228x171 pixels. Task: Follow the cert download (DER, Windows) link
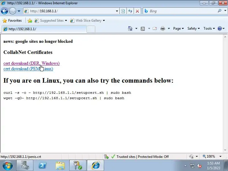[x=31, y=63]
